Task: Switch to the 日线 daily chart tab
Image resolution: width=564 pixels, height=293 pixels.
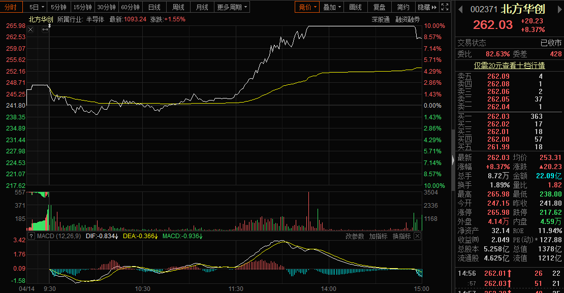Action: [x=154, y=7]
